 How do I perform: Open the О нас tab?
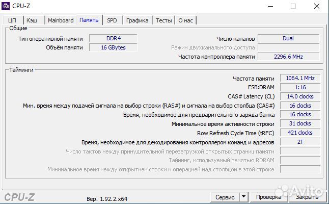185,20
